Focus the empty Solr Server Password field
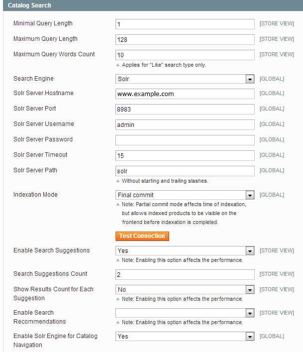Viewport: 303px width, 352px height. 185,140
